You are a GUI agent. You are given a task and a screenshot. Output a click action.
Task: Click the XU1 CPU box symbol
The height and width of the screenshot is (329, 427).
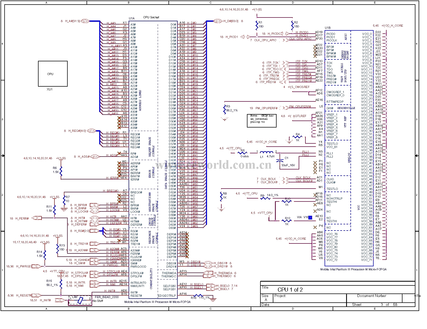[53, 74]
